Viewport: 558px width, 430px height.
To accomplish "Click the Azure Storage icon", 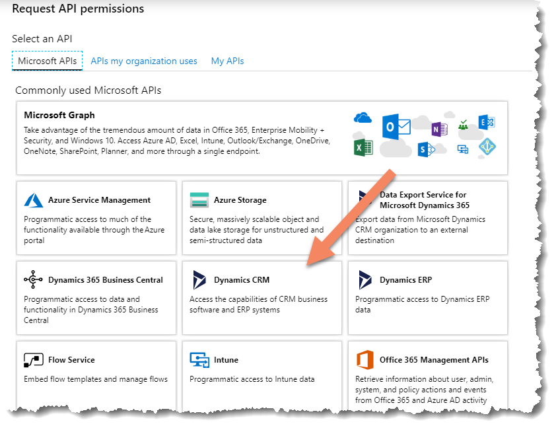I will [199, 200].
